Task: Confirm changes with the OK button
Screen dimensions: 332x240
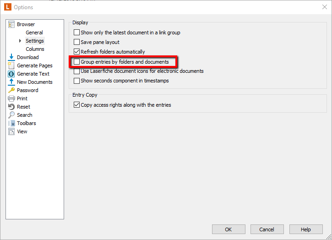Action: pyautogui.click(x=229, y=229)
